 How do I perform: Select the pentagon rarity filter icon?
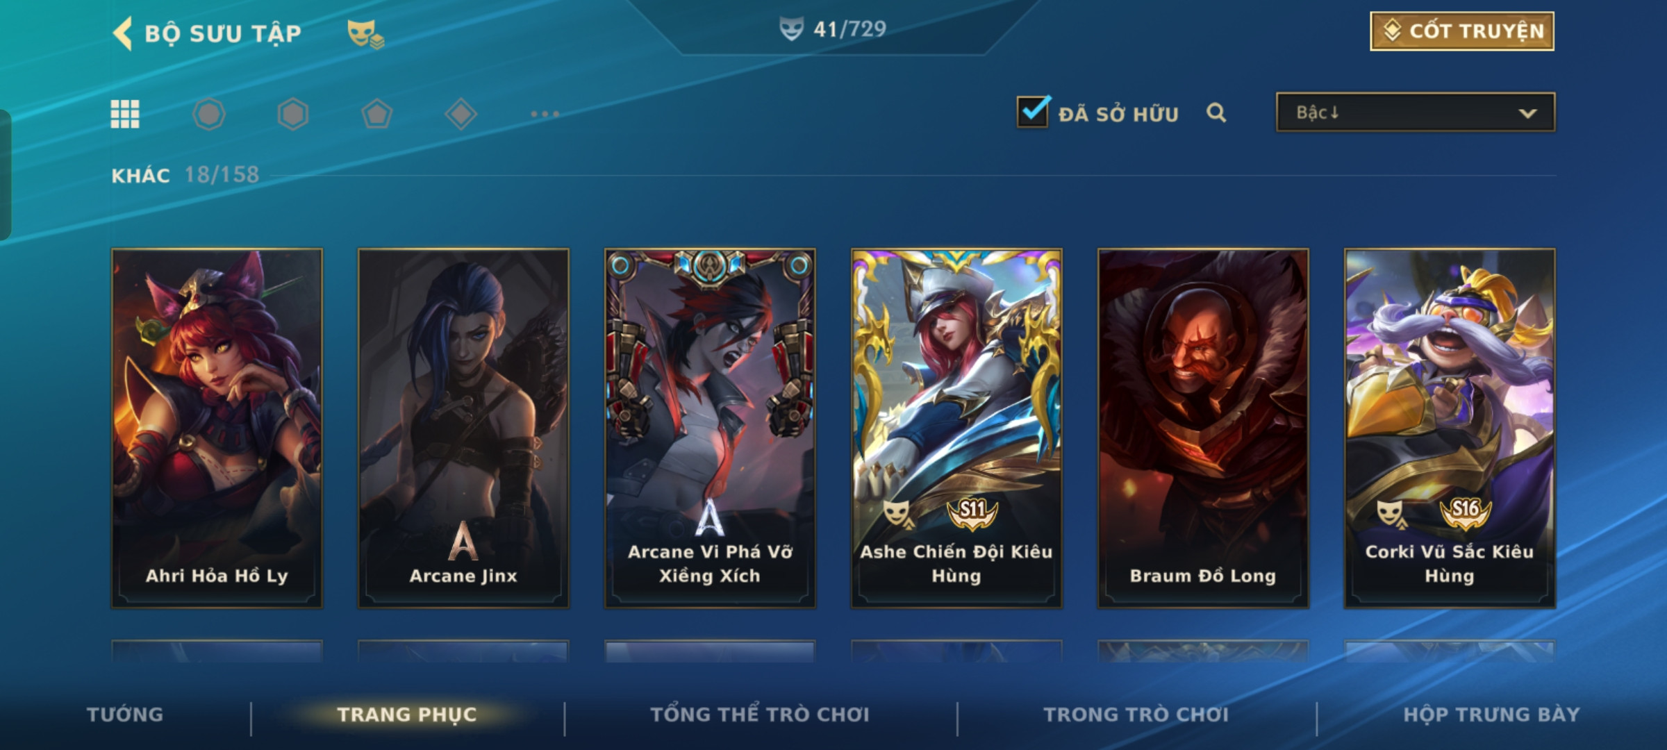click(x=377, y=114)
